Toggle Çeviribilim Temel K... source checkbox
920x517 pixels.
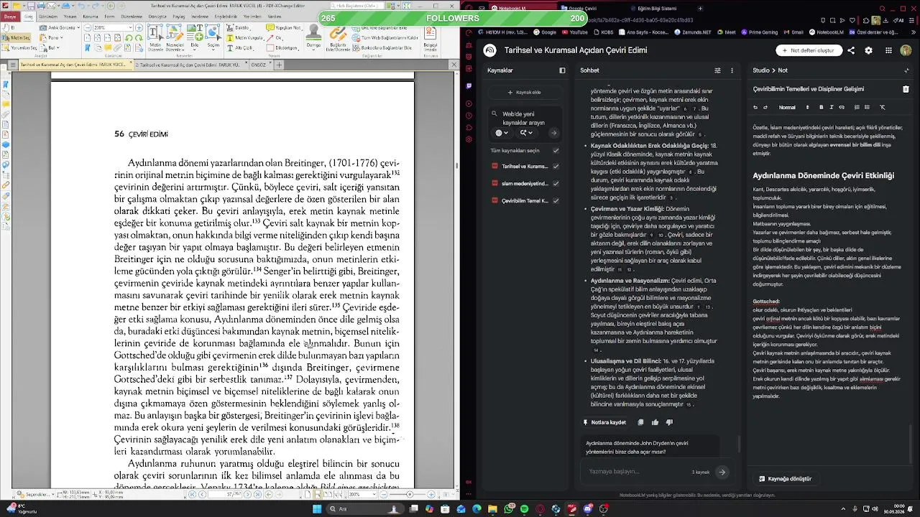pyautogui.click(x=556, y=201)
